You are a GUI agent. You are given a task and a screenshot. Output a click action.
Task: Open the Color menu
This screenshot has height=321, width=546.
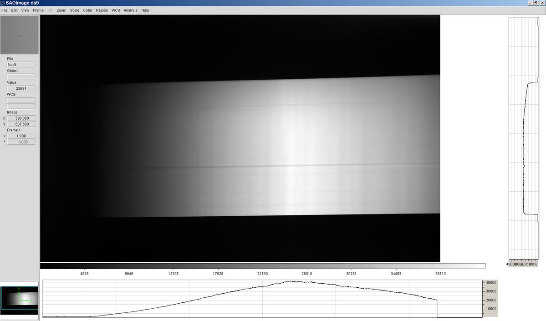87,10
